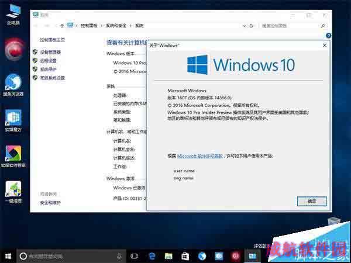Click the 确定 button in About Windows

click(312, 201)
